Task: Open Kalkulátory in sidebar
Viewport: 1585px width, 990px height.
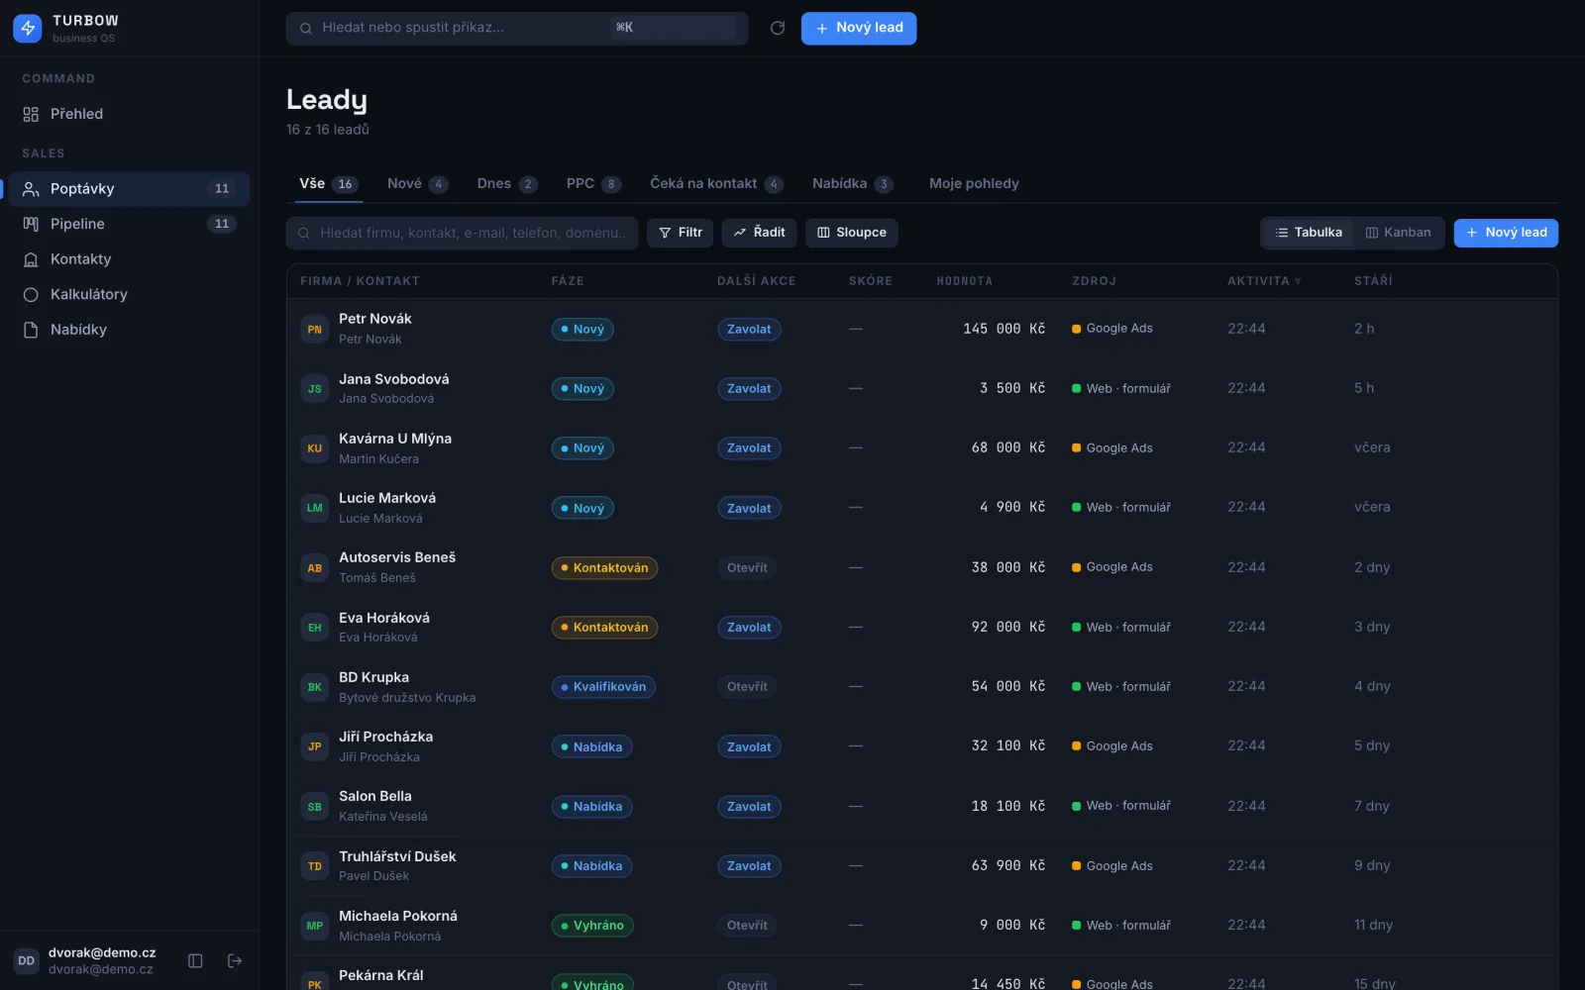Action: point(129,294)
